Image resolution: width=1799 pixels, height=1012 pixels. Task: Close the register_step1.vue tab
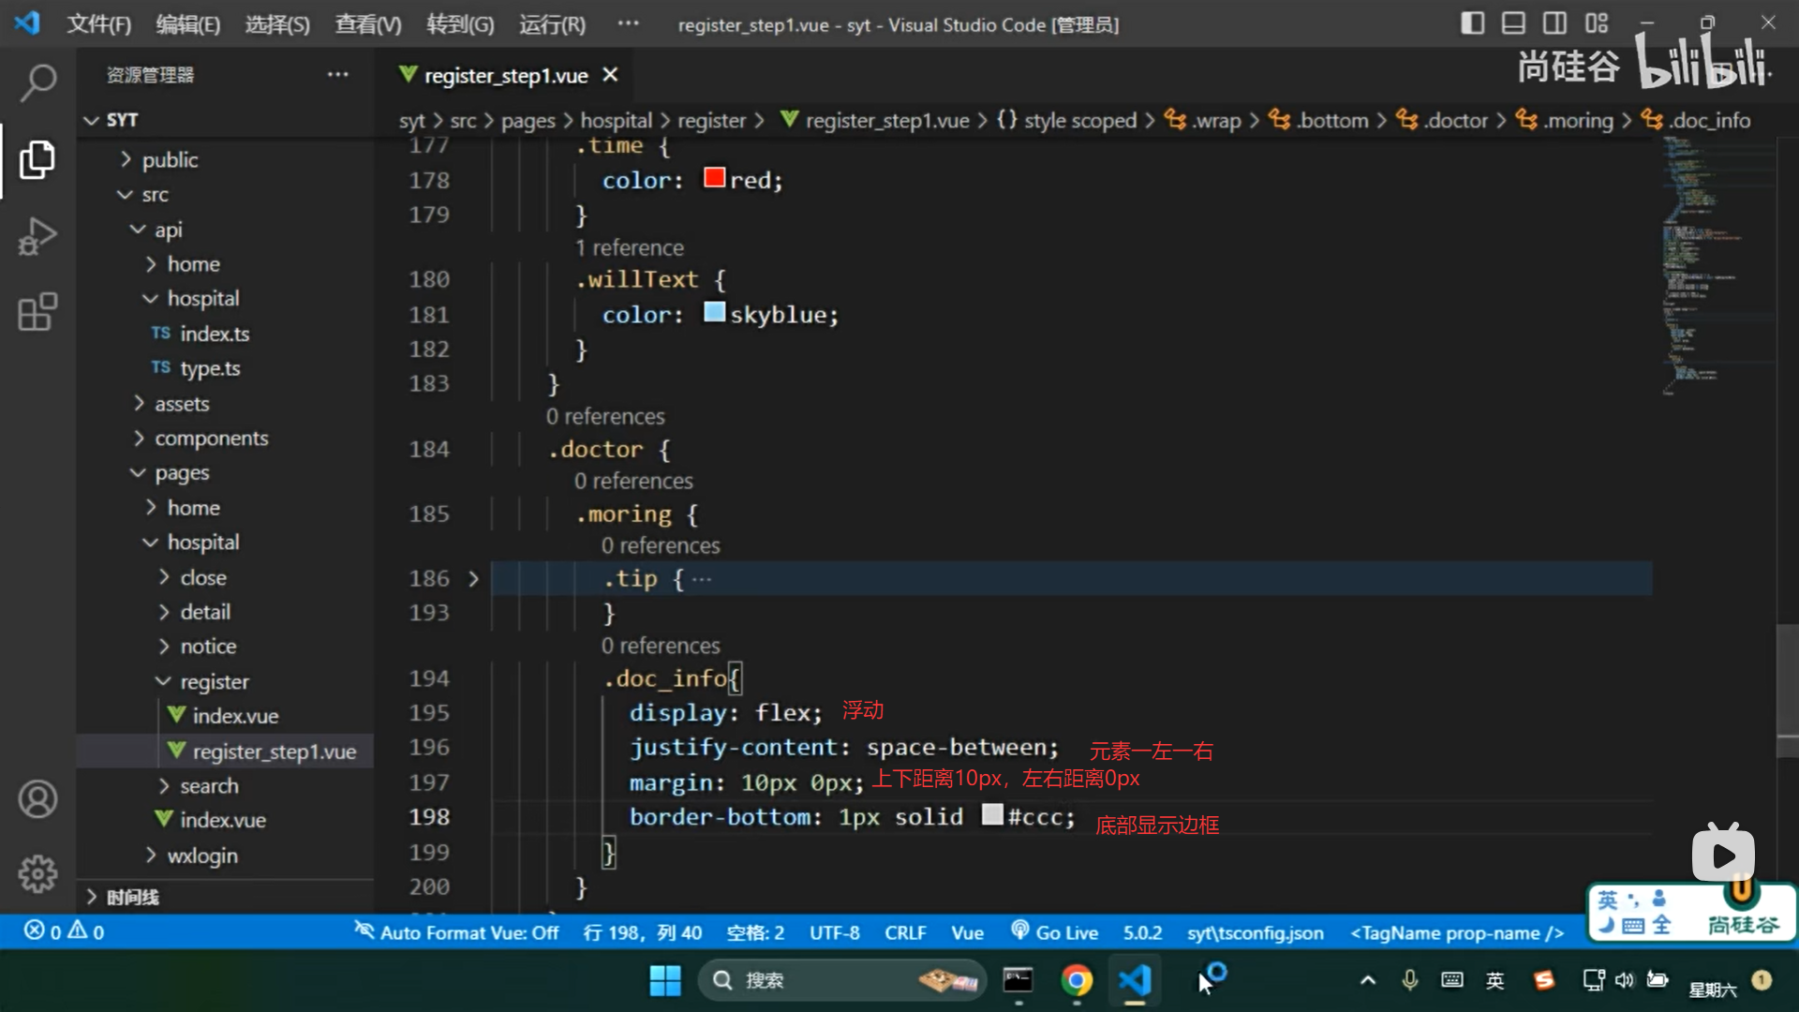pyautogui.click(x=610, y=75)
